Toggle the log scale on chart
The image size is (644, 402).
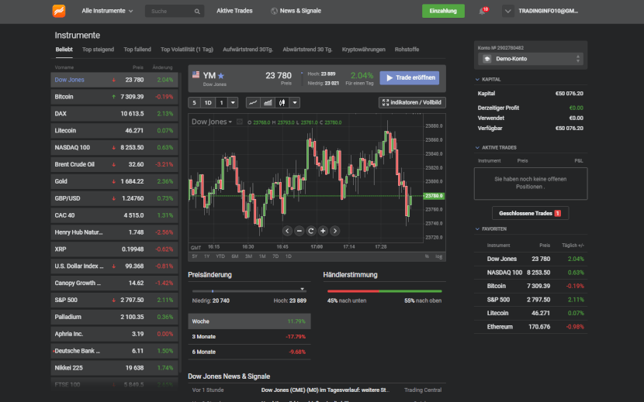(x=438, y=256)
